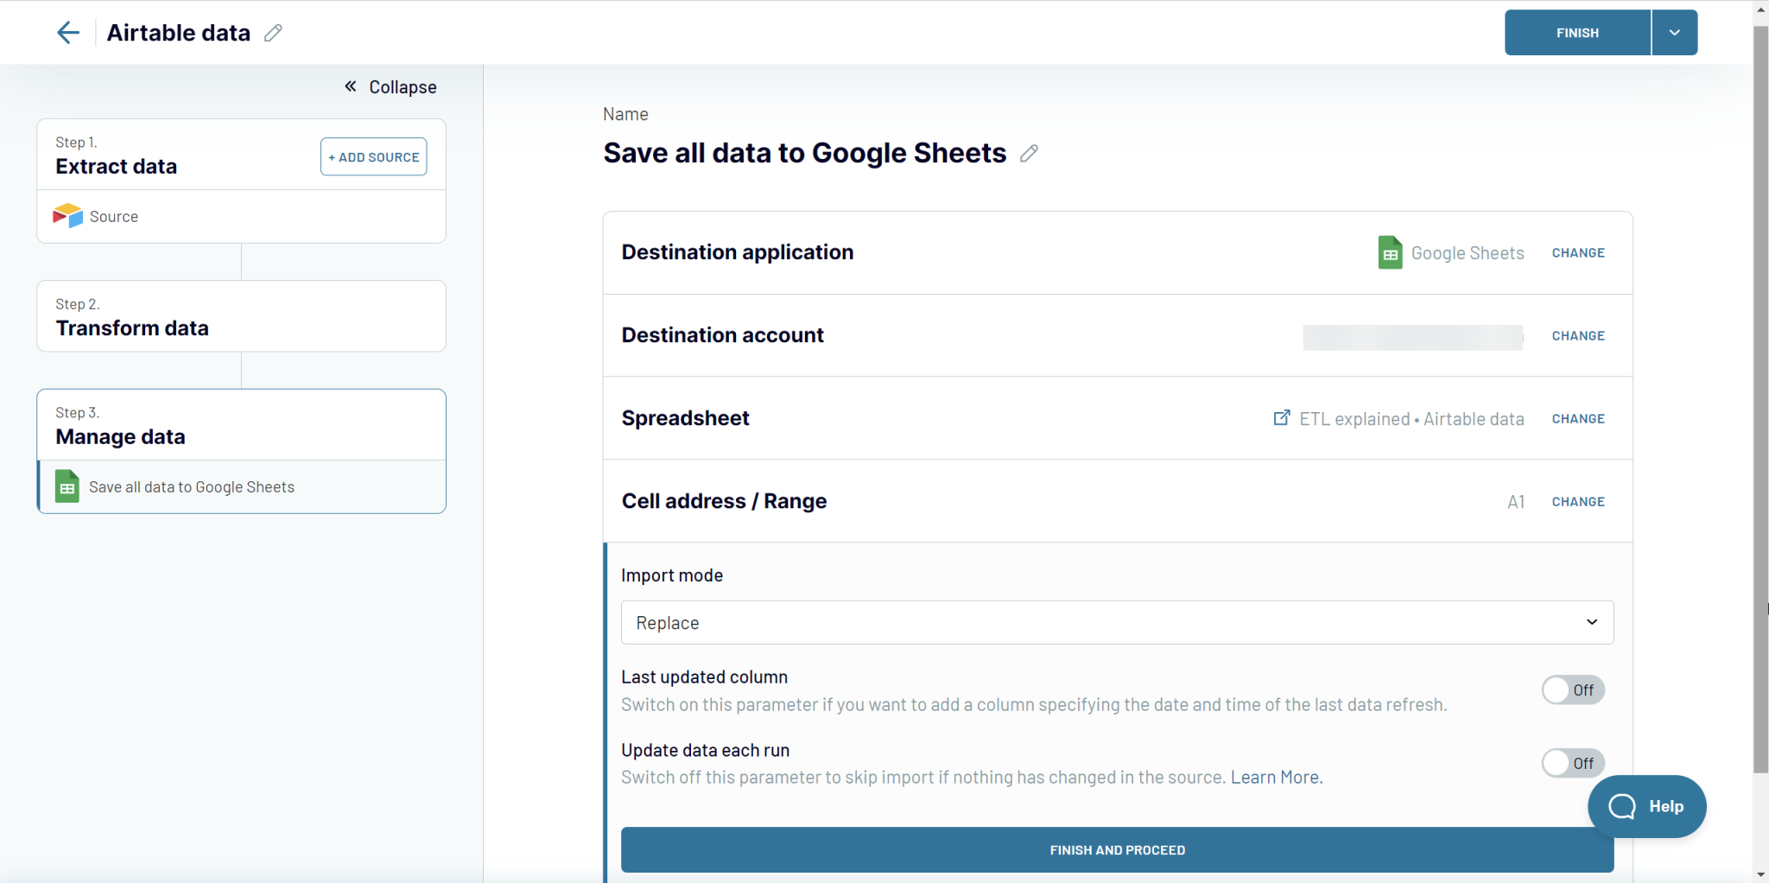Toggle the Last updated column switch
The image size is (1769, 883).
coord(1573,690)
